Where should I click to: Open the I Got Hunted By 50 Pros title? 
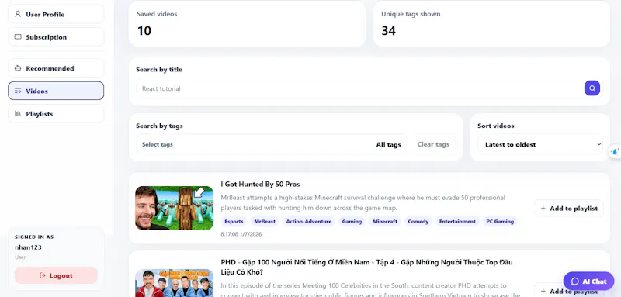pos(260,185)
